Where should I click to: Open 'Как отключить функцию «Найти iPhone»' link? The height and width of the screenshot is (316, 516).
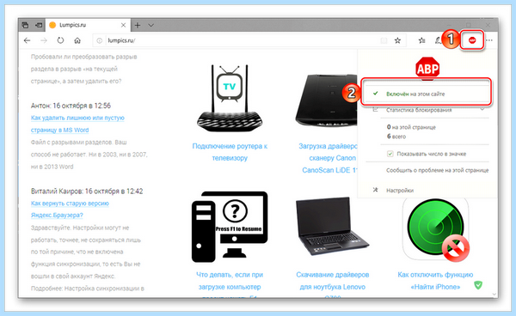pyautogui.click(x=435, y=281)
